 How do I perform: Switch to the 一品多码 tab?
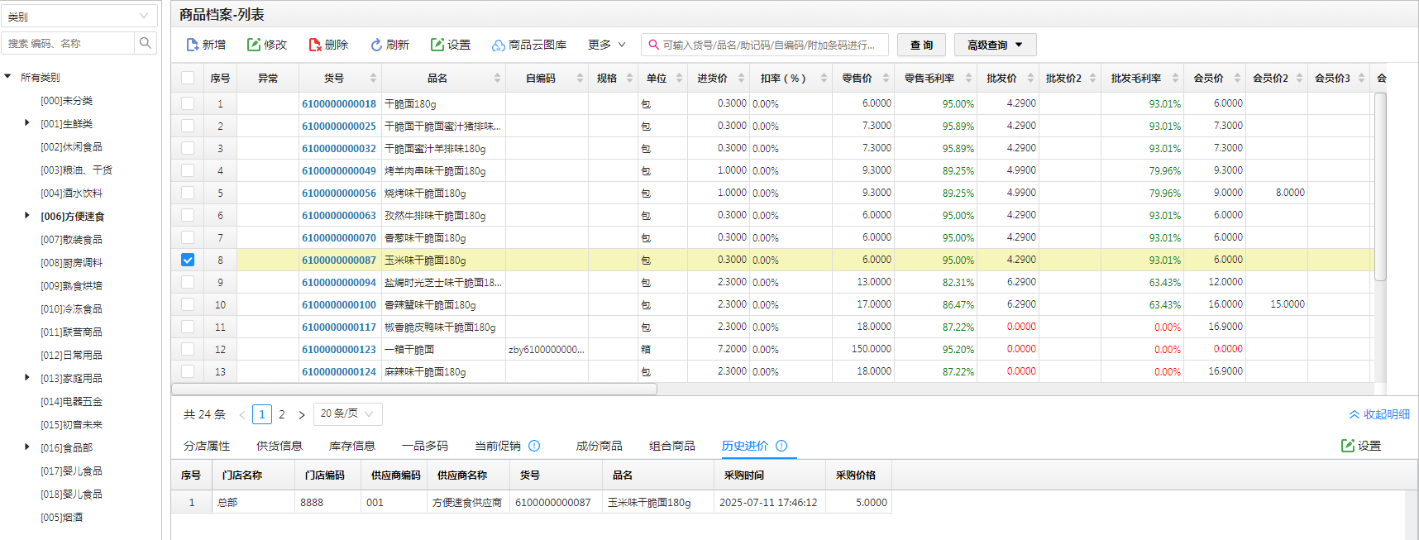coord(425,446)
